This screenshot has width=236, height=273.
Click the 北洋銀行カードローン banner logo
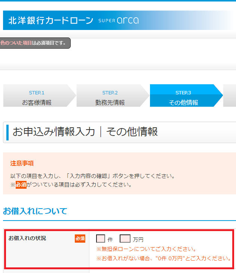coord(51,21)
